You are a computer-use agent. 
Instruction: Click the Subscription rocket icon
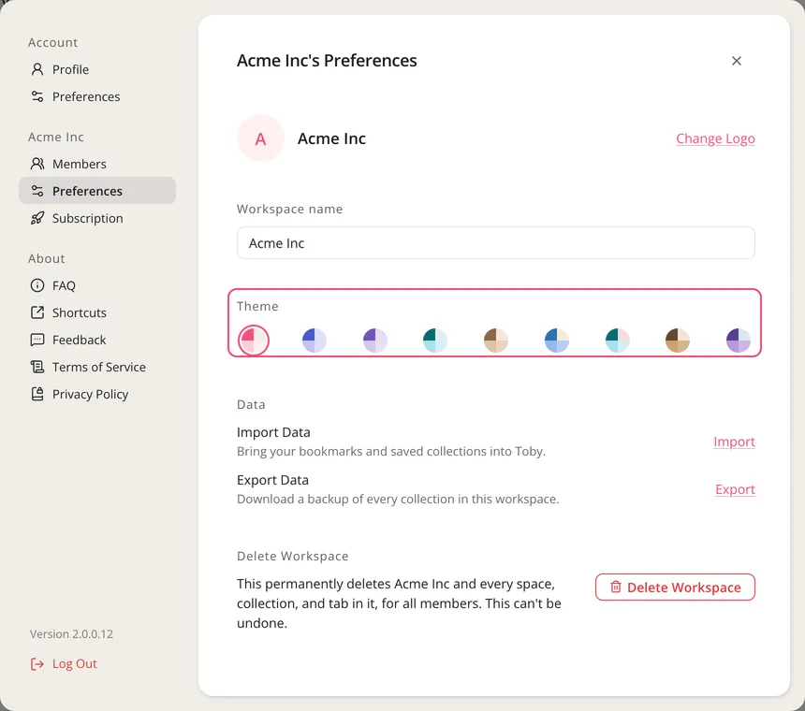[x=37, y=218]
